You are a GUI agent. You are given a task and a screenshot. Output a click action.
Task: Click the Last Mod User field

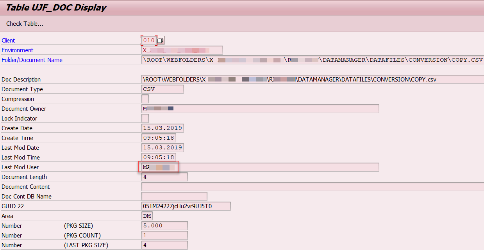coord(260,167)
